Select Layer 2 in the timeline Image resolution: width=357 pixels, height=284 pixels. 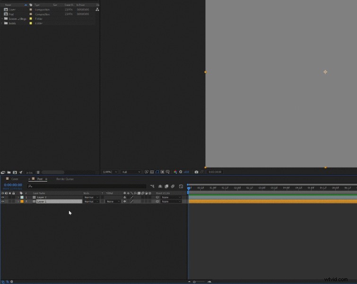click(42, 197)
